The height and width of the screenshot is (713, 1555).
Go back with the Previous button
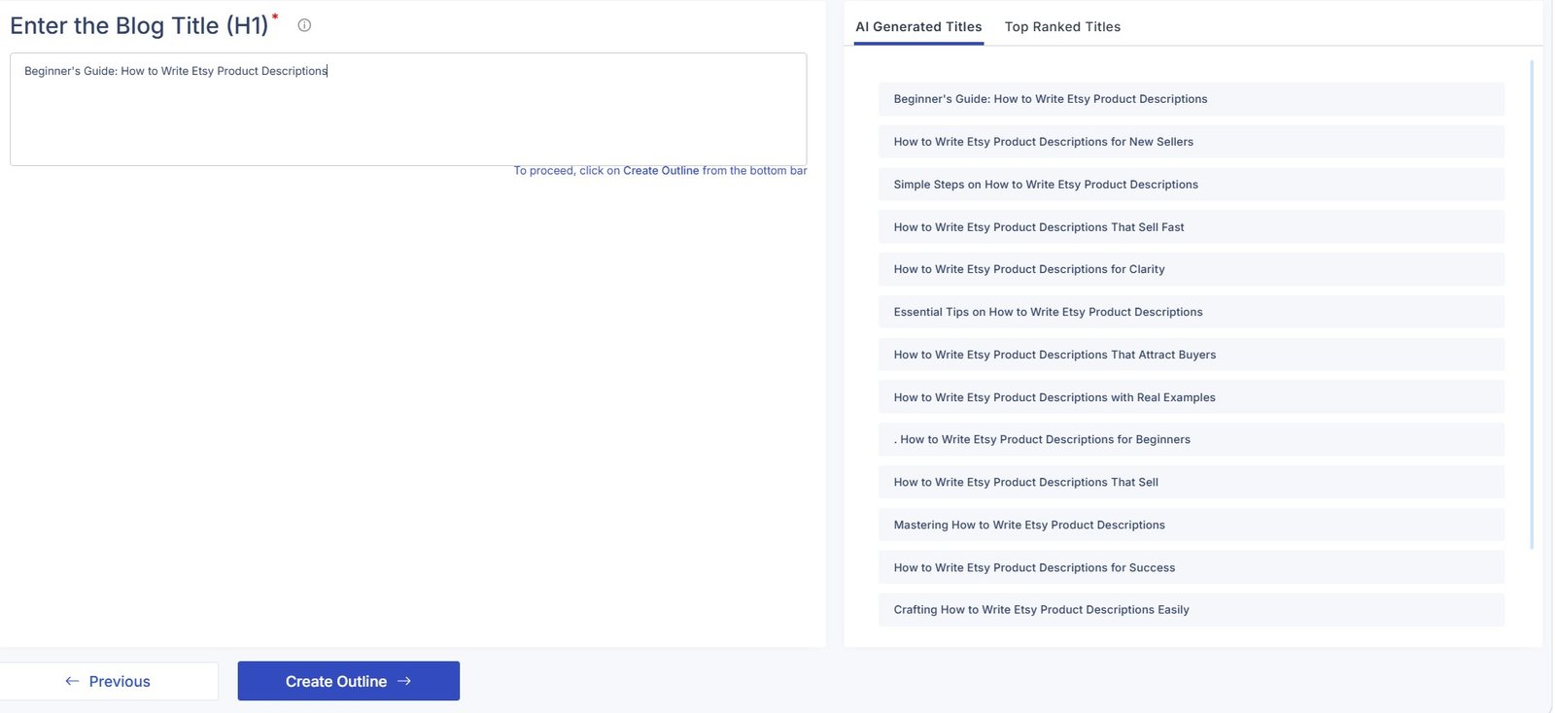tap(108, 681)
